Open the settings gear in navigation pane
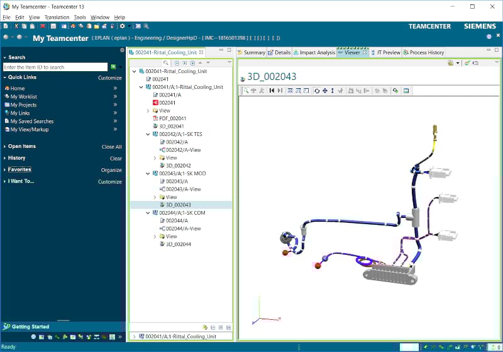This screenshot has width=503, height=352. [x=122, y=50]
